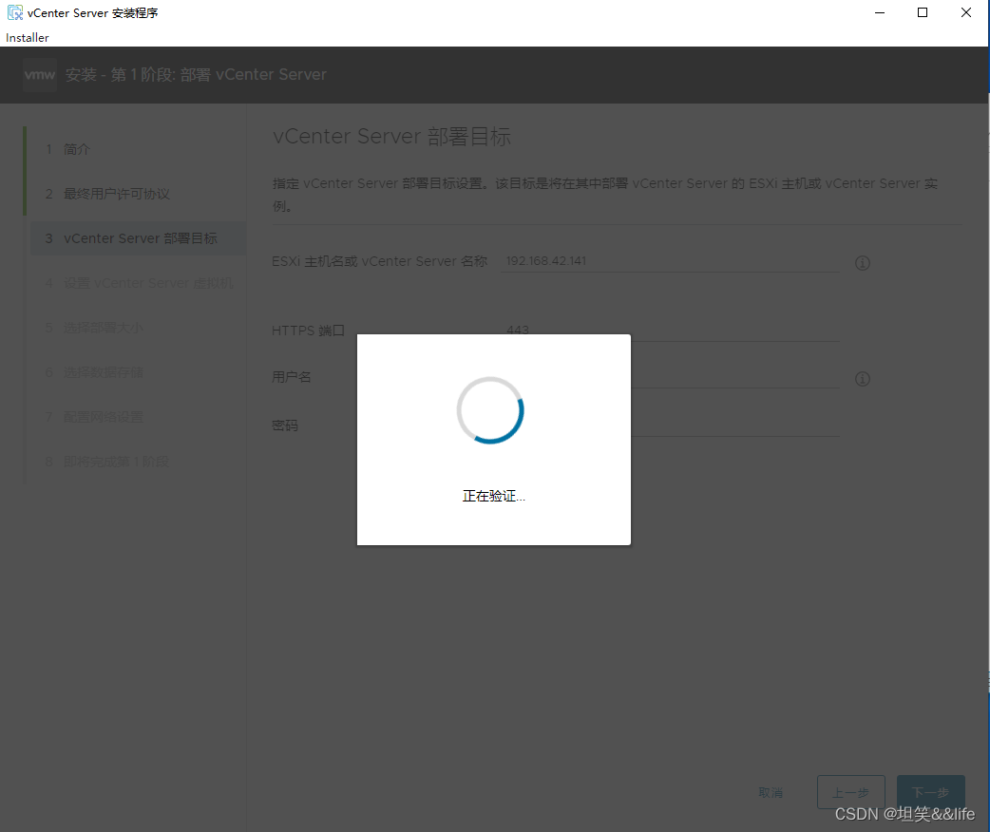Click the vCenter Server installer title bar icon
The height and width of the screenshot is (832, 990).
coord(14,12)
